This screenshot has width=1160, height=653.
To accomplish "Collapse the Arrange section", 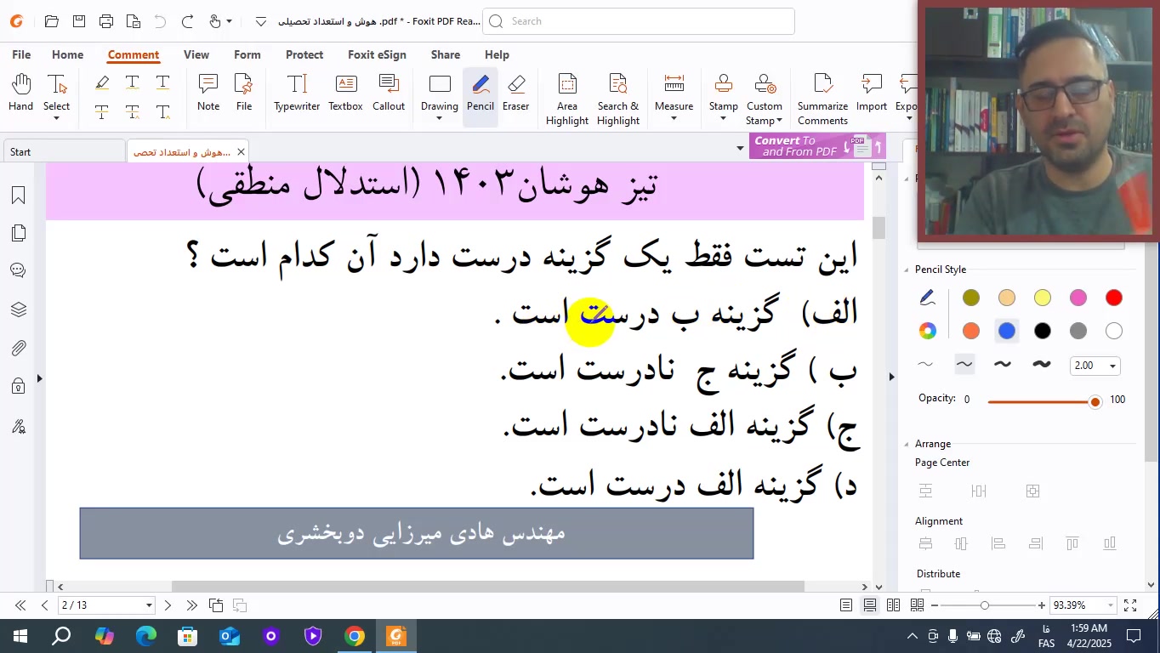I will click(907, 444).
